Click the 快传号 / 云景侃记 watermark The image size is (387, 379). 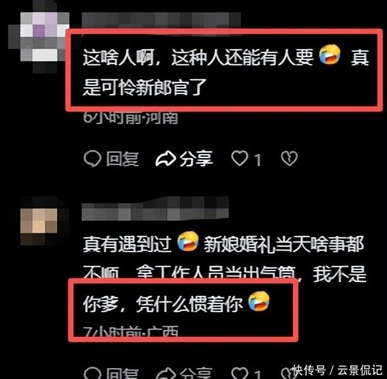(x=338, y=370)
